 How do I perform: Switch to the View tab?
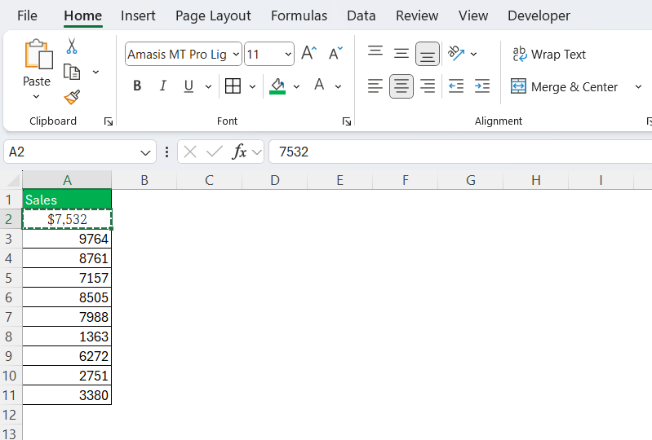(x=472, y=15)
